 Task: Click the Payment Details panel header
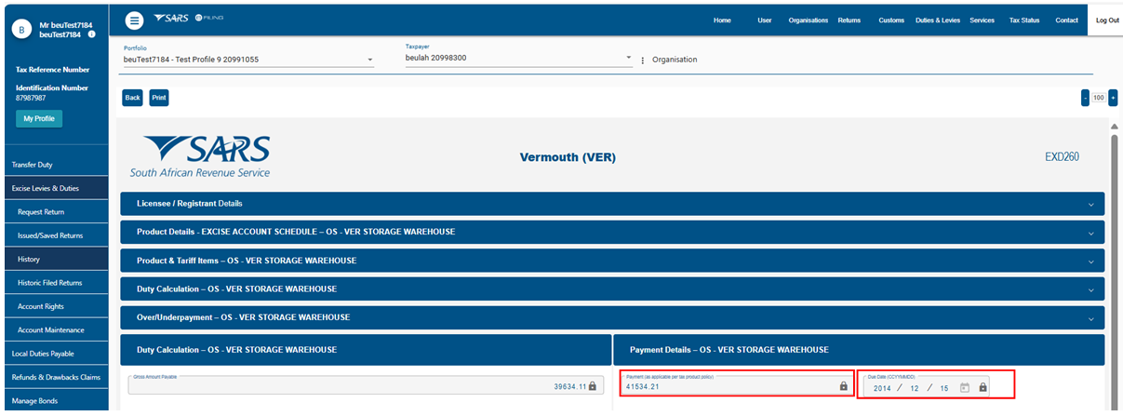coord(859,350)
